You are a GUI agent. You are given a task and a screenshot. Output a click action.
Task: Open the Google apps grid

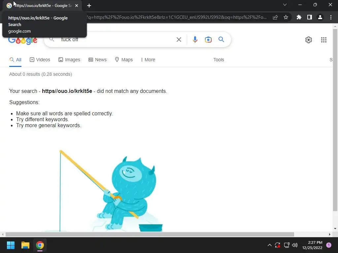point(323,40)
